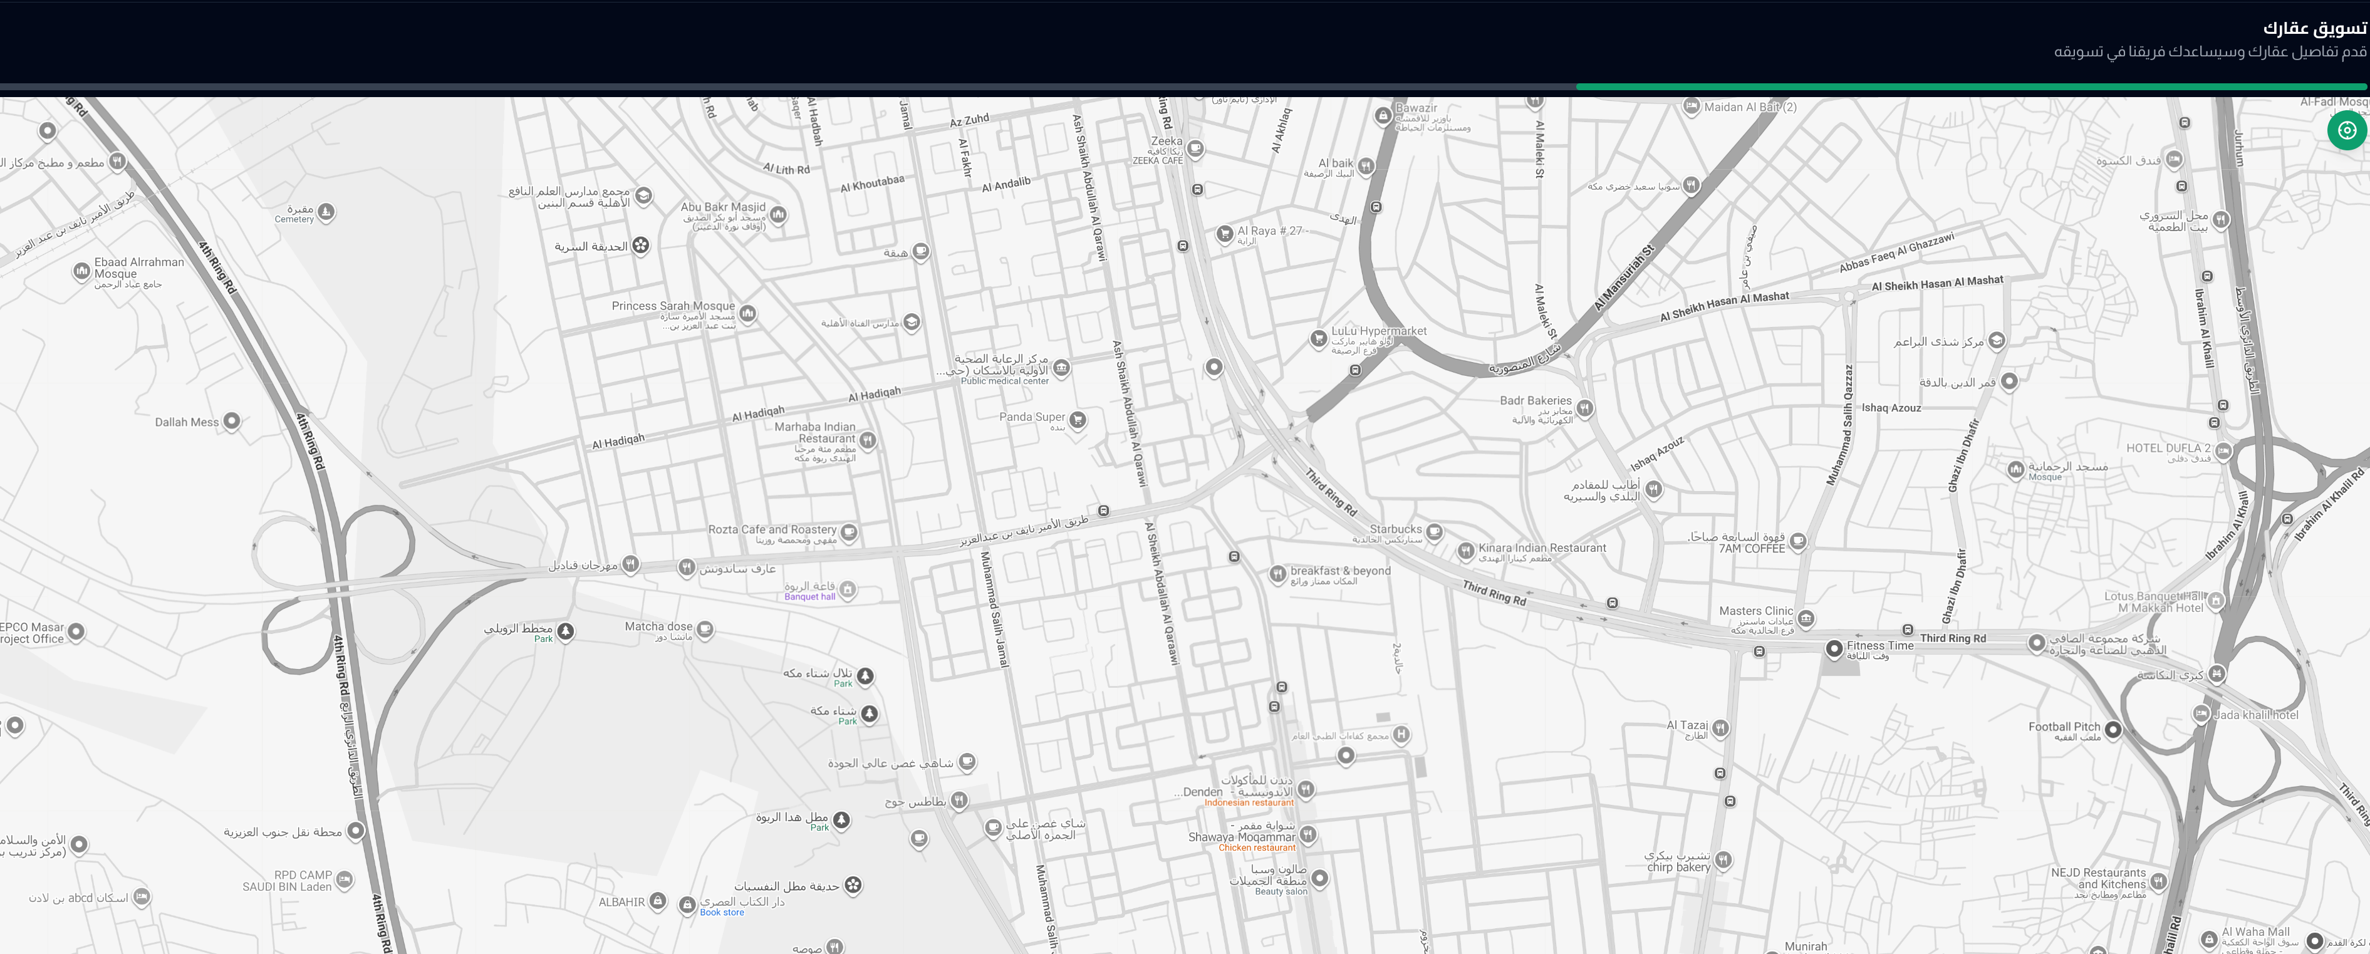Click the 7AM COFFEE cafe marker
This screenshot has width=2370, height=954.
click(x=1798, y=541)
